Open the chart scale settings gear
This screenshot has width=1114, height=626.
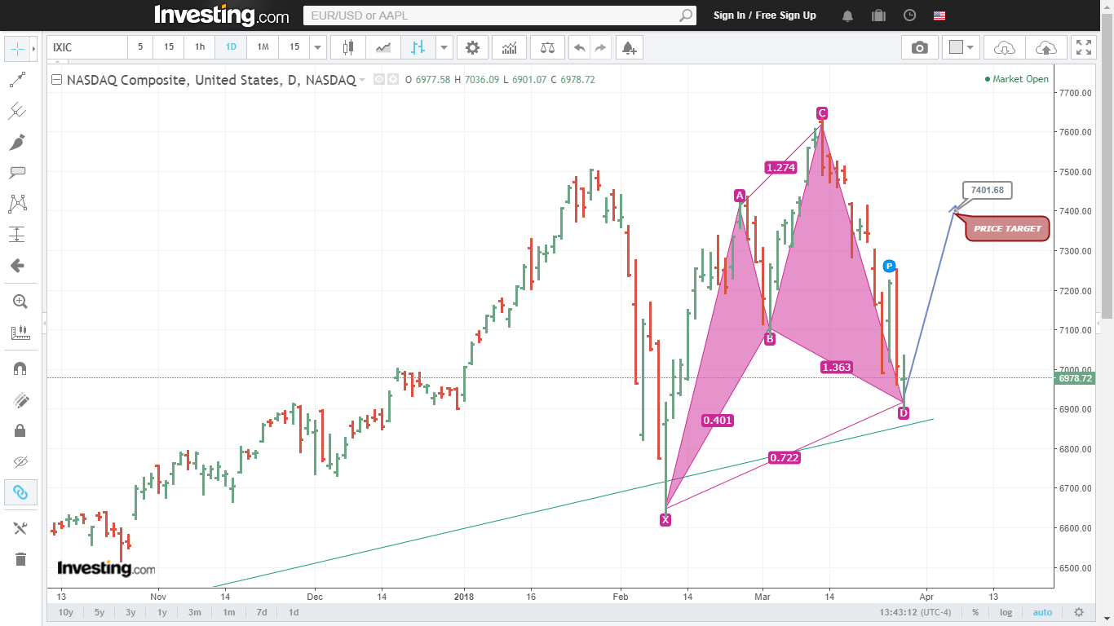point(1078,612)
